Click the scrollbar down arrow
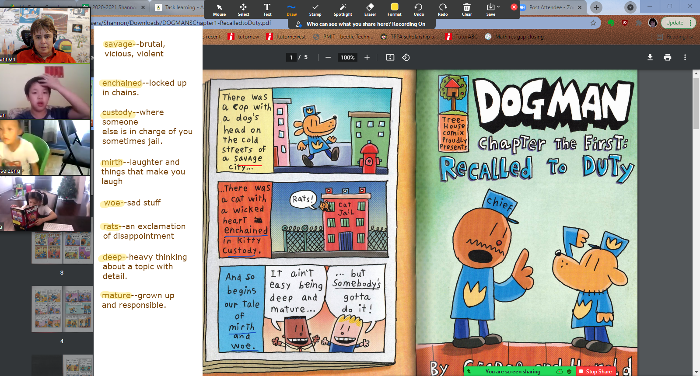The image size is (700, 376). tap(696, 372)
